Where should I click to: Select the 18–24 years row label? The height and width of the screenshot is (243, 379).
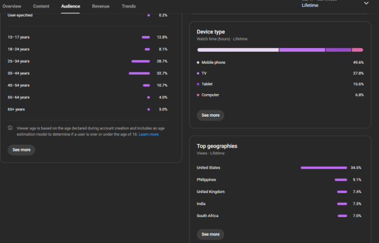pyautogui.click(x=18, y=49)
